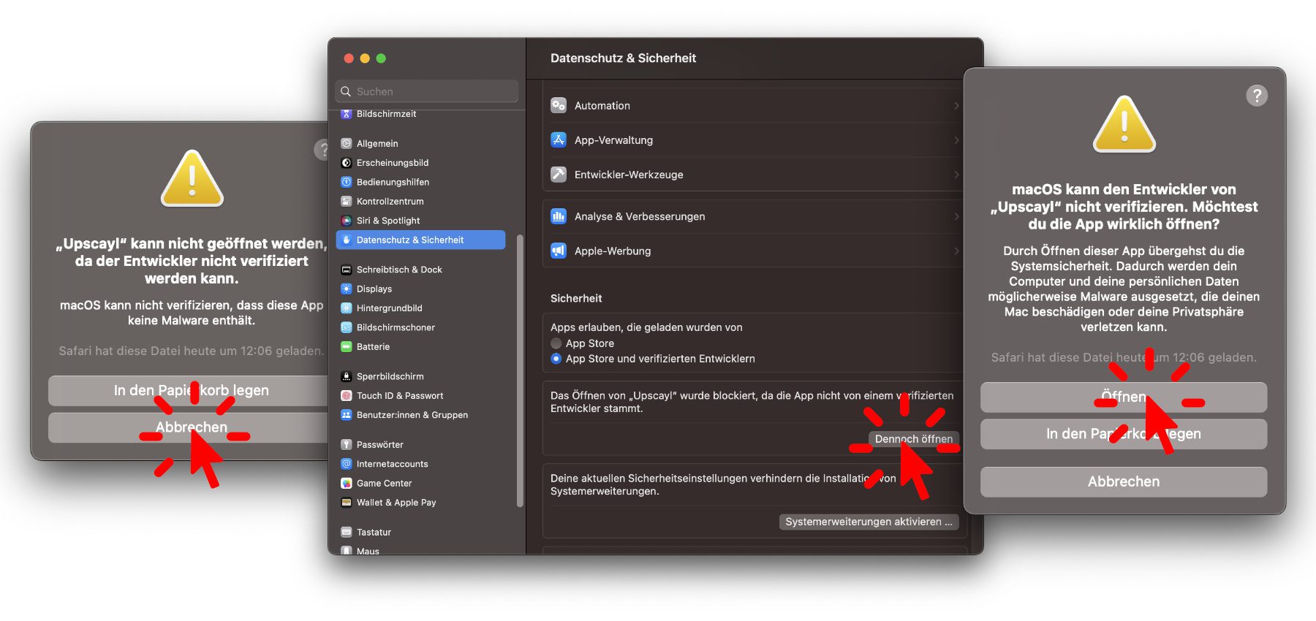
Task: Click the Analyse & Verbesserungen chart icon
Action: 559,216
